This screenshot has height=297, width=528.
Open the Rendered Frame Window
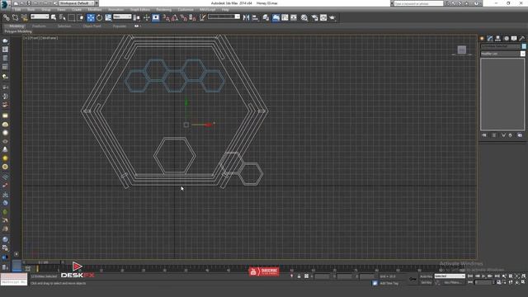coord(323,18)
